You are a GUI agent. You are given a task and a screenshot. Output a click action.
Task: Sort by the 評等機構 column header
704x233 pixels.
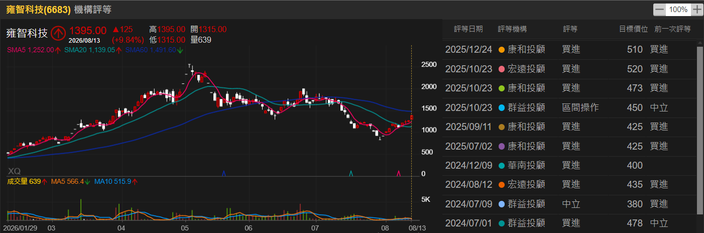(x=513, y=30)
